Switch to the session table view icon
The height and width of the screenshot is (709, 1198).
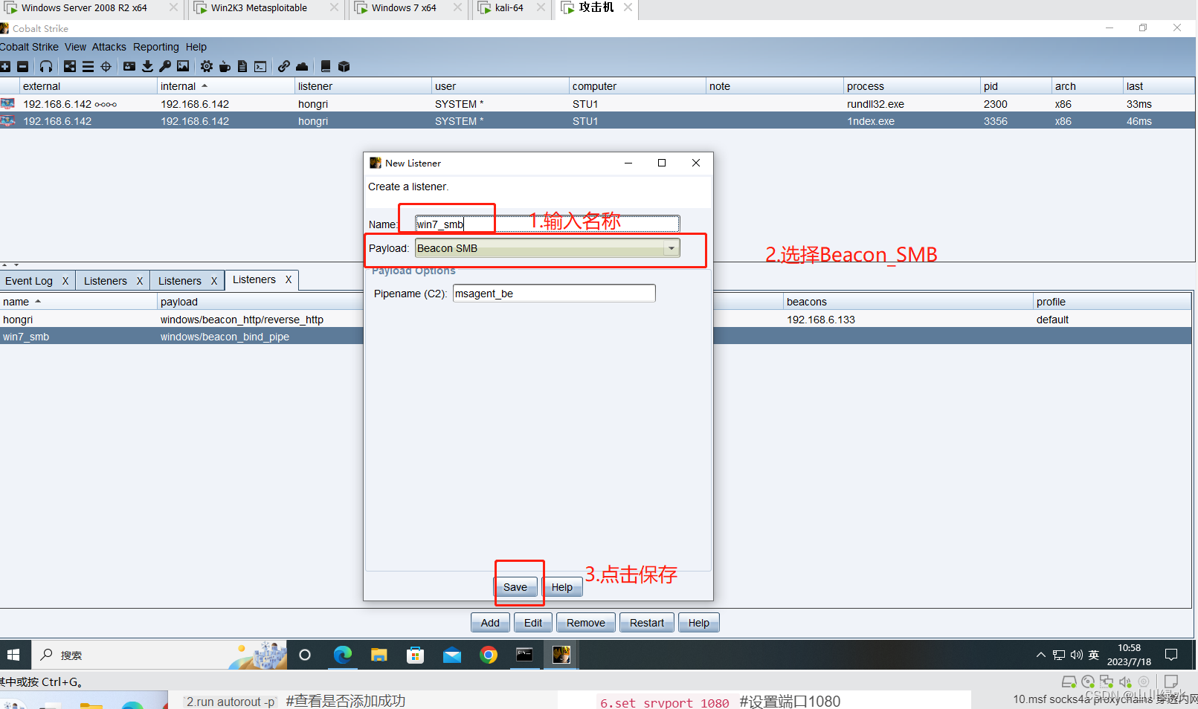88,67
